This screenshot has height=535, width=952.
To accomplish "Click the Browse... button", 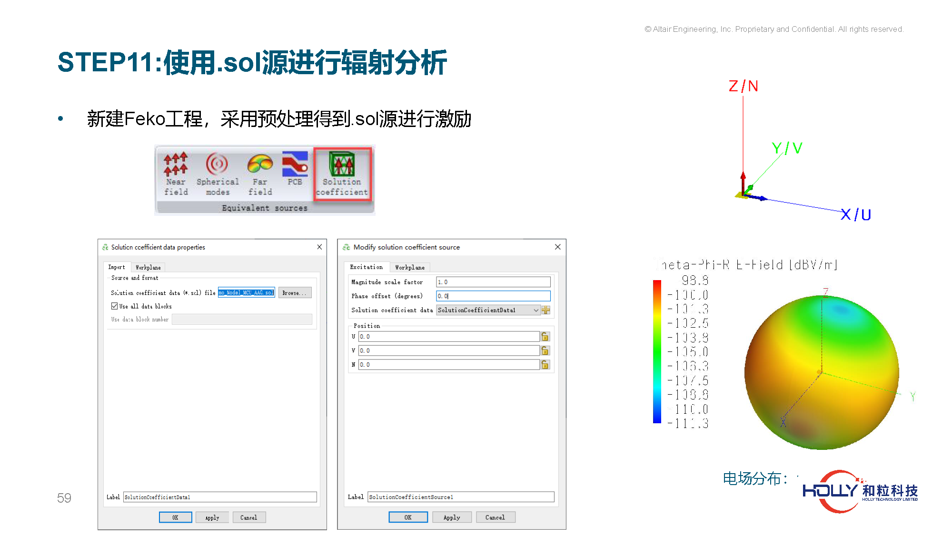I will tap(295, 293).
